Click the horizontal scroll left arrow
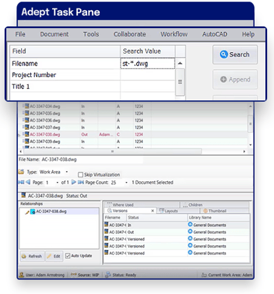 (21, 151)
